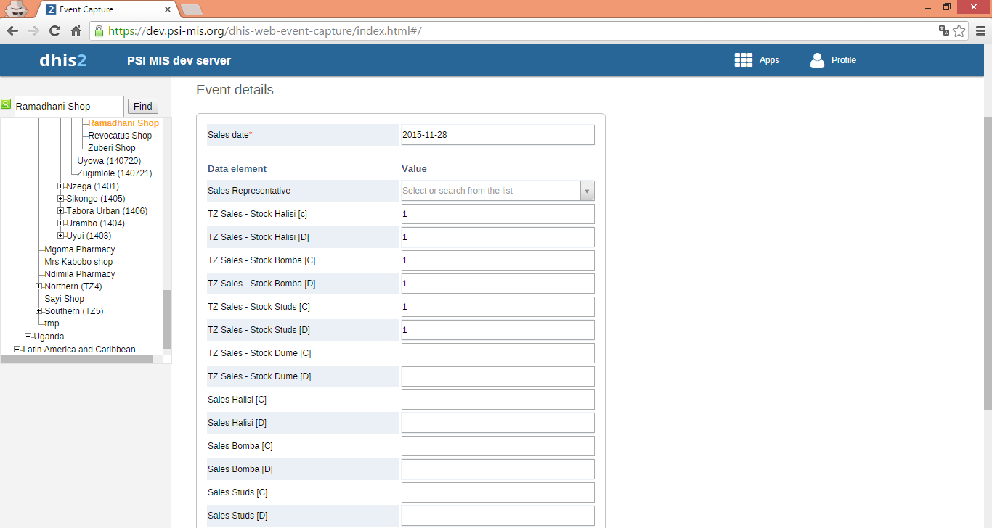Expand the Urambo (1404) tree node

click(x=61, y=223)
